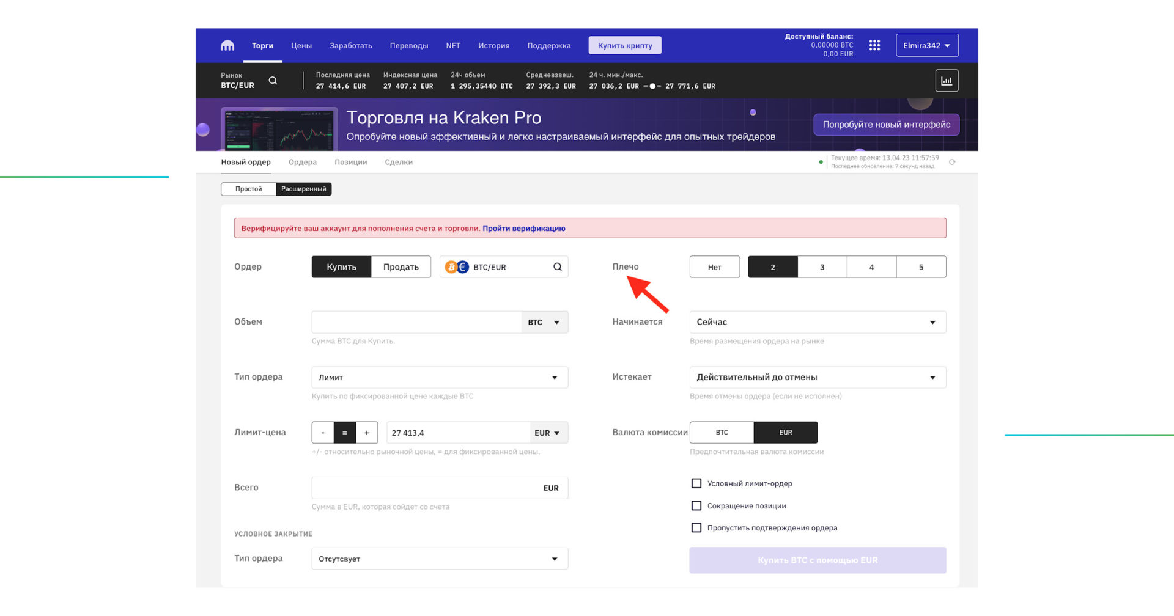Click the plus stepper next to limit price
Image resolution: width=1174 pixels, height=616 pixels.
(367, 432)
